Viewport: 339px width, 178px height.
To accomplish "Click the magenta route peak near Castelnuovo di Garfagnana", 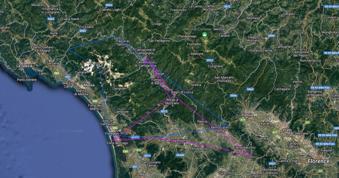I will click(147, 59).
